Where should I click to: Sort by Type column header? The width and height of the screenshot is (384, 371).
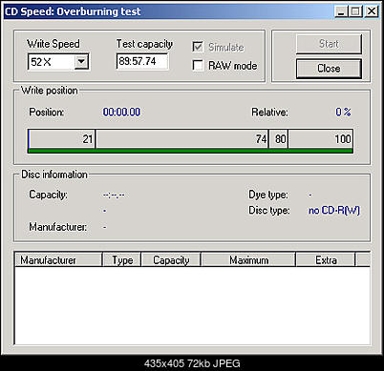click(122, 259)
